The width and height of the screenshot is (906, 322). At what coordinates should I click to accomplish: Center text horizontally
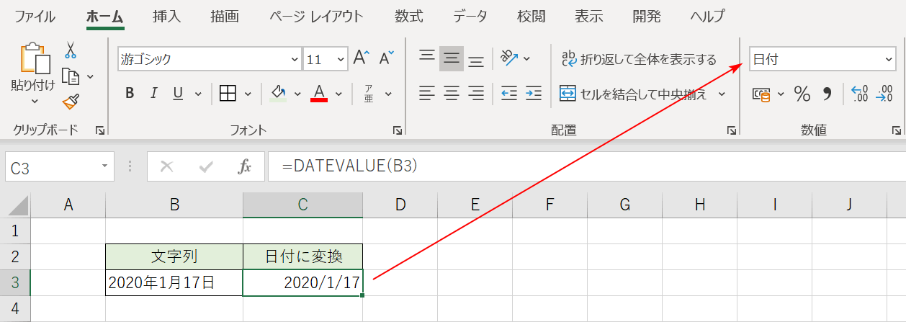click(x=452, y=93)
